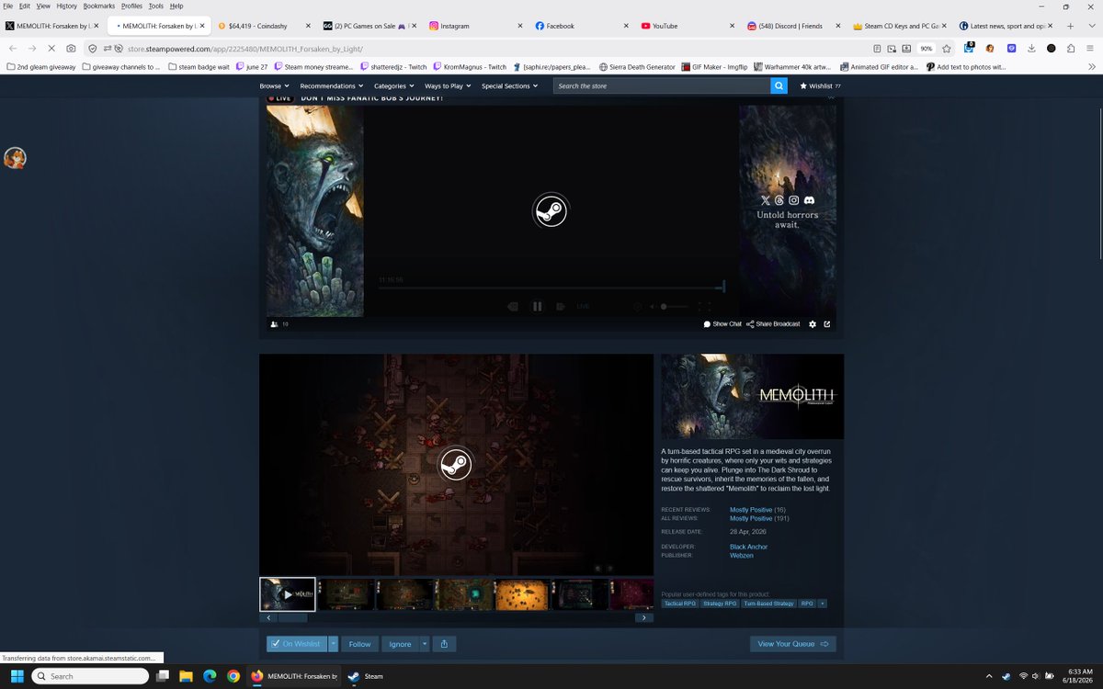Click the X social icon in broadcast panel
1103x689 pixels.
click(x=766, y=200)
